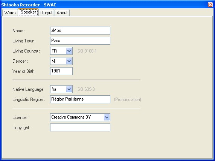
Task: Open the About tab
Action: point(62,13)
